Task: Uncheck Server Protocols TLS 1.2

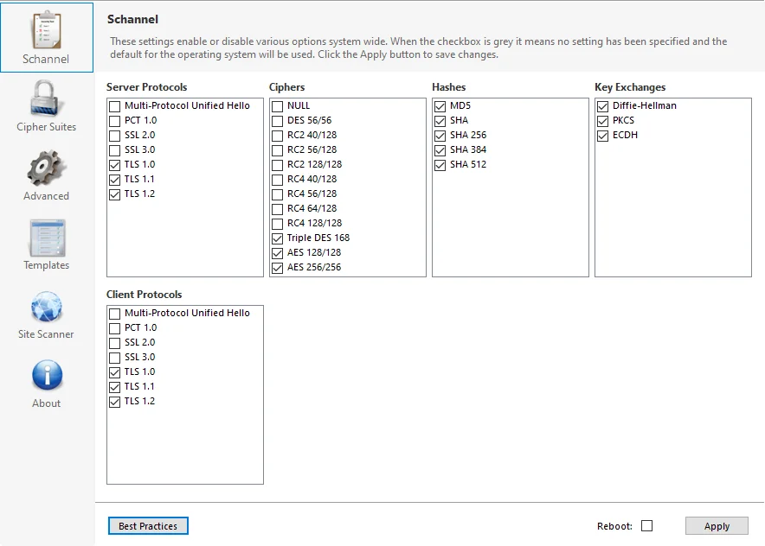Action: click(114, 194)
